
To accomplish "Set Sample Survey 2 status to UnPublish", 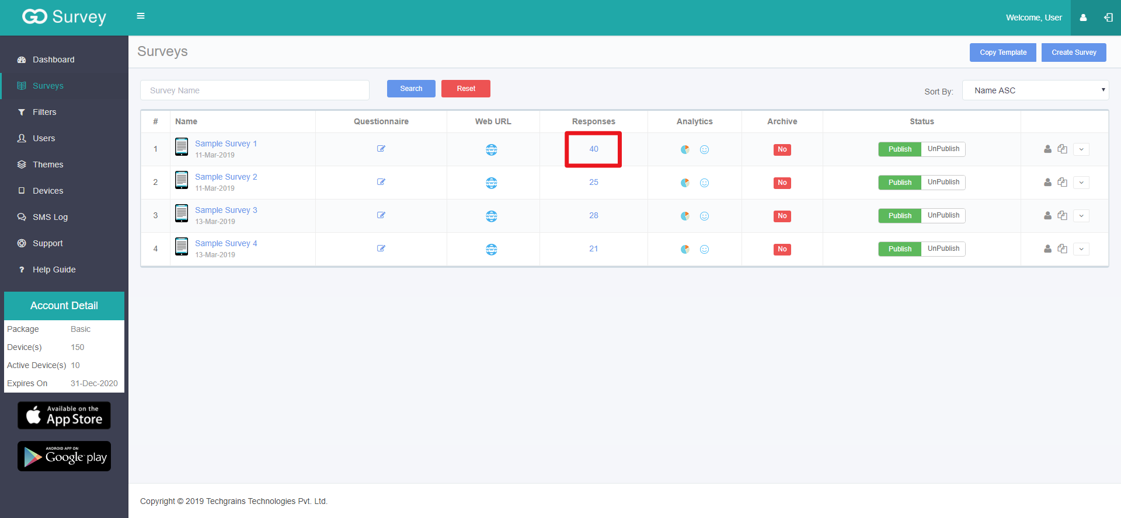I will (944, 183).
